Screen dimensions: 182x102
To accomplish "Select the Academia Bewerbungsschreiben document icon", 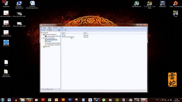I will tap(32, 5).
